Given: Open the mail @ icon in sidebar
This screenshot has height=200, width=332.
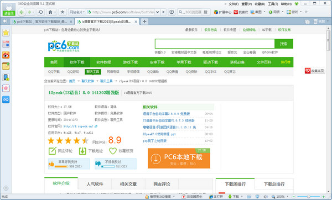Looking at the screenshot, I should point(6,88).
